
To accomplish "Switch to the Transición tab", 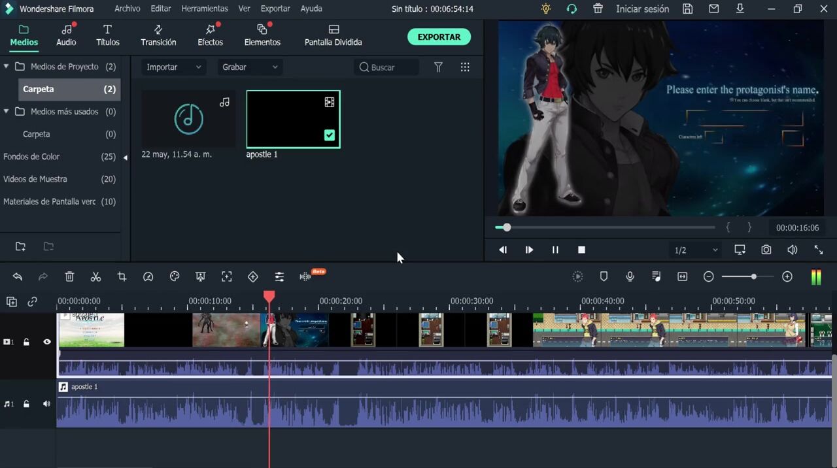I will (158, 36).
